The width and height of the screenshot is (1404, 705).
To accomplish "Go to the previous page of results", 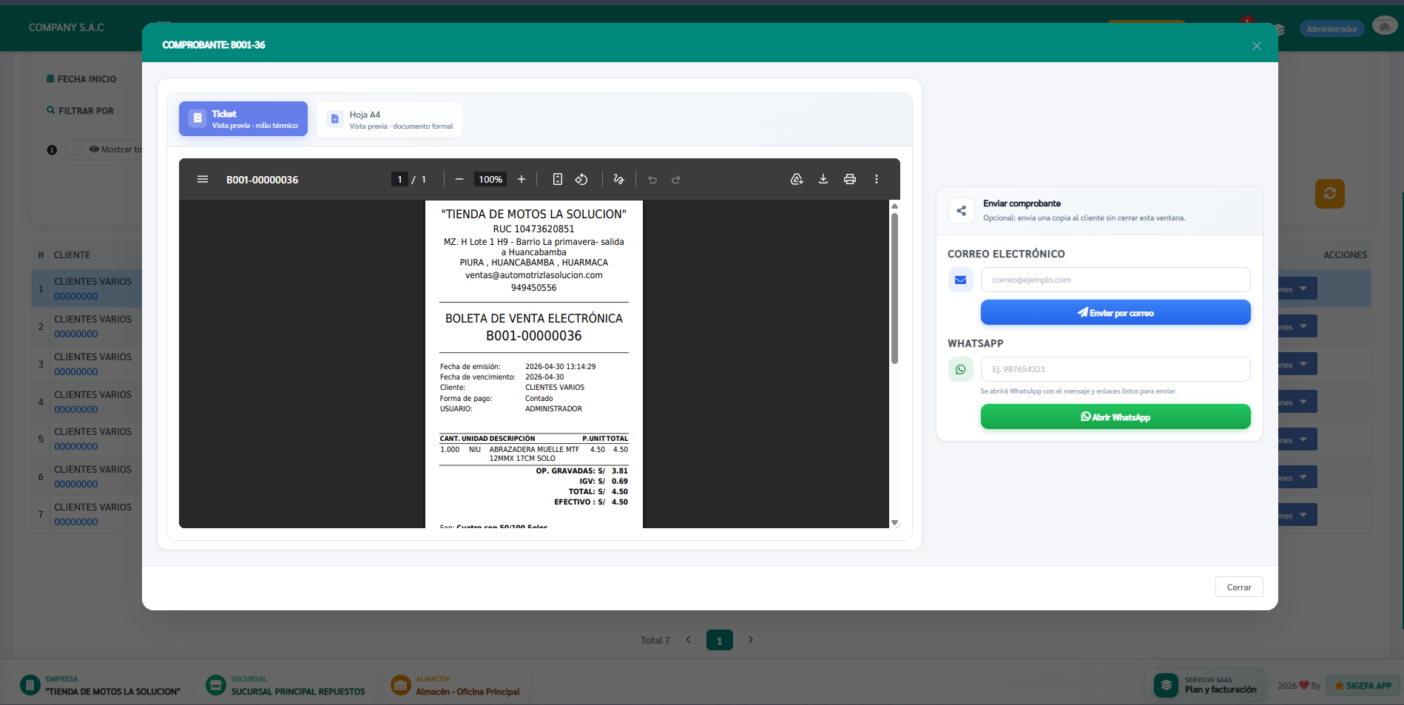I will (x=688, y=640).
